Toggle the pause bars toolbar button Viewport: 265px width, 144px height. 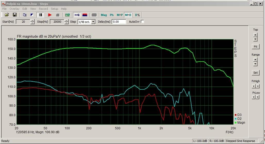tap(40, 15)
